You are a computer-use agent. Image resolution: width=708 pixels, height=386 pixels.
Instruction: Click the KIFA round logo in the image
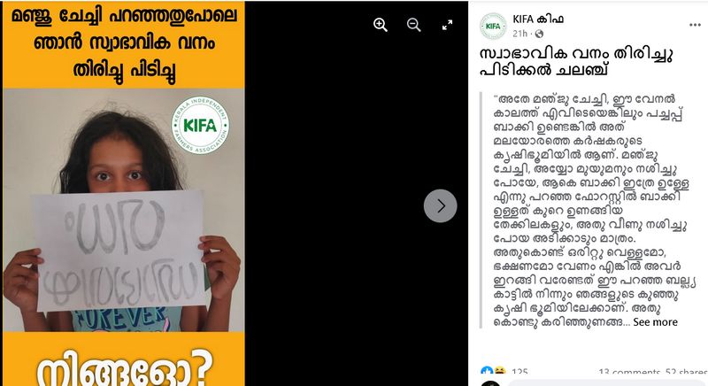tap(200, 125)
